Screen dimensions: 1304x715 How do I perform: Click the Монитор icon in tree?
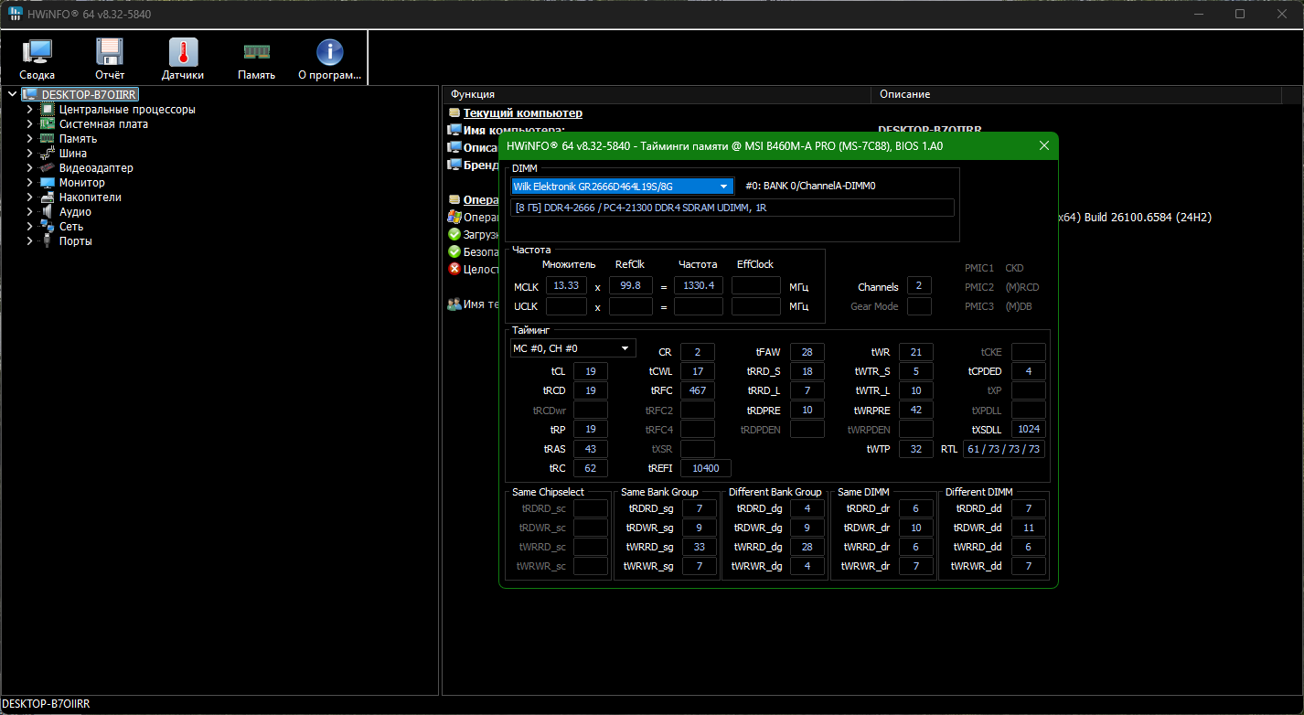point(48,183)
